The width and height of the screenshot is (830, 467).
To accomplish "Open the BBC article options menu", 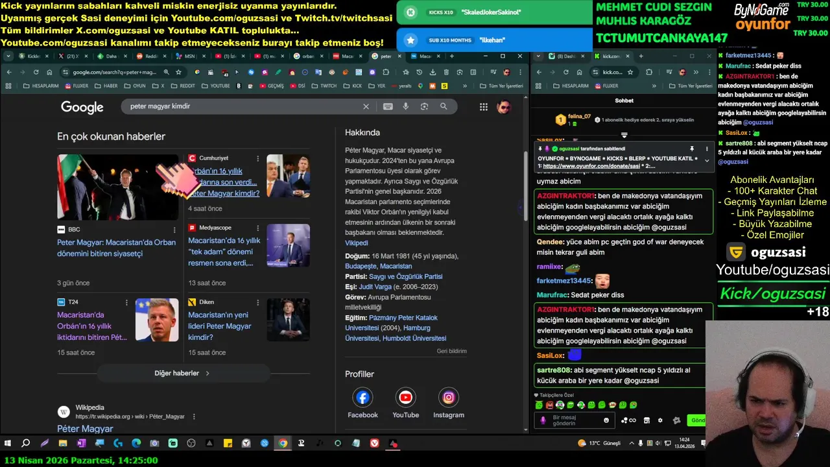I will [174, 230].
